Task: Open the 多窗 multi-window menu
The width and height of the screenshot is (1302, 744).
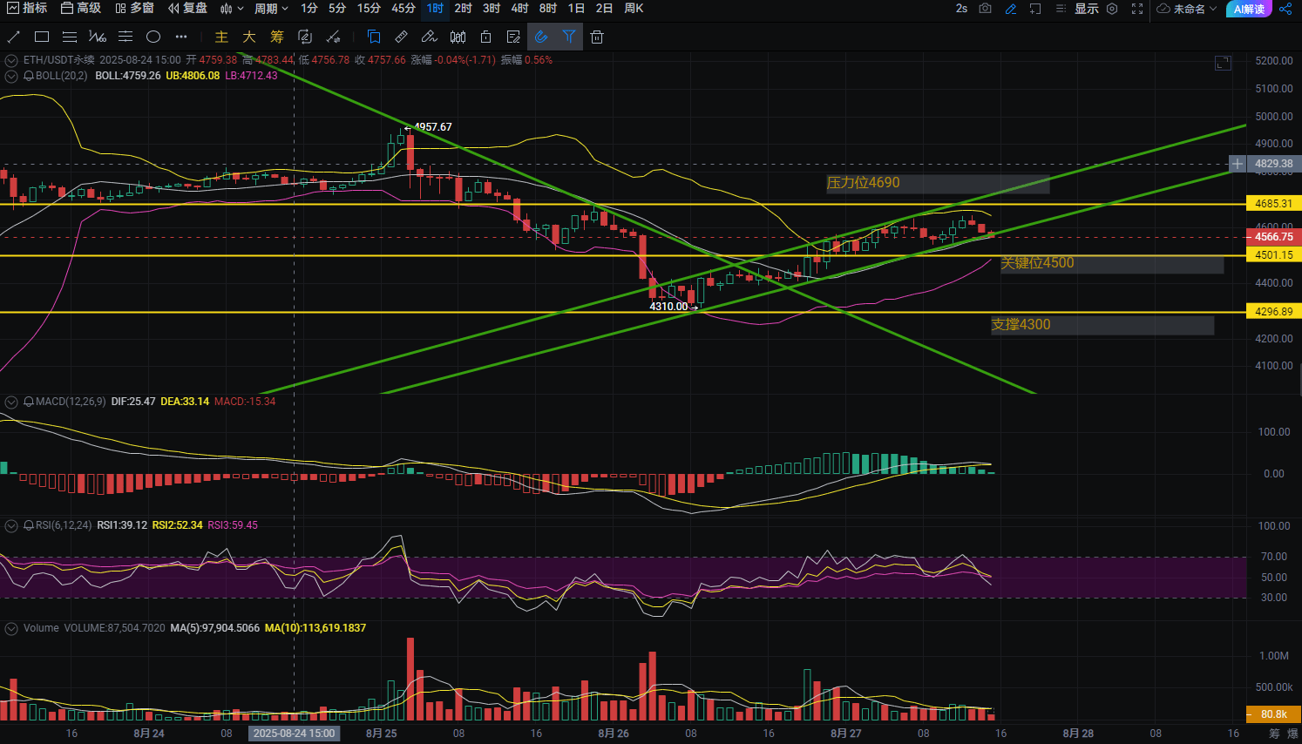Action: [x=134, y=8]
